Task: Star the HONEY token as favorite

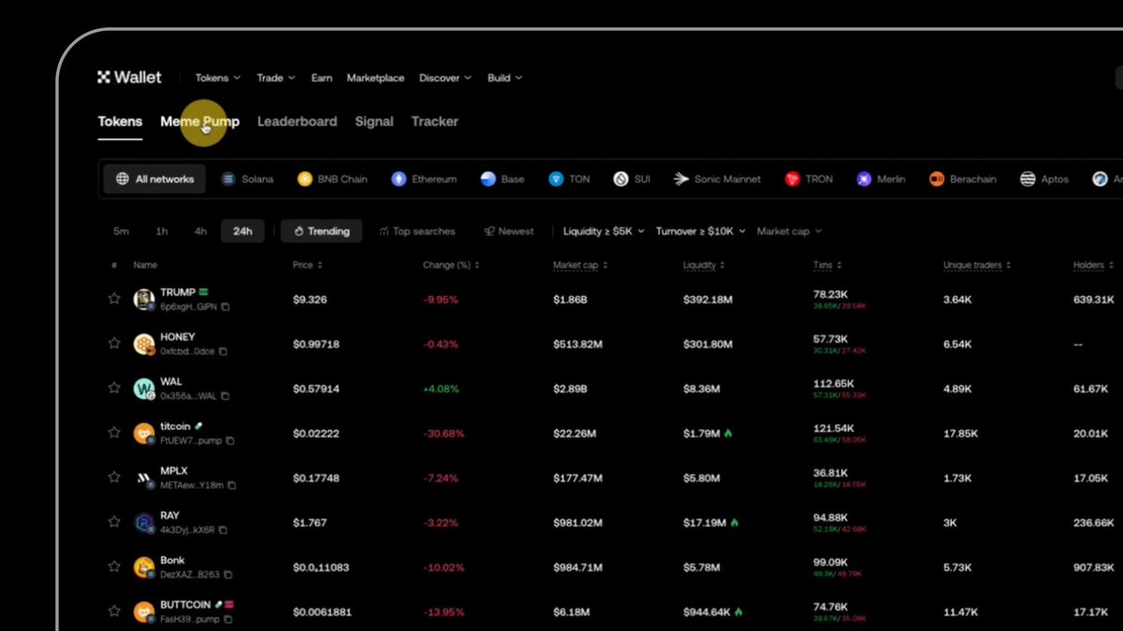Action: (114, 344)
